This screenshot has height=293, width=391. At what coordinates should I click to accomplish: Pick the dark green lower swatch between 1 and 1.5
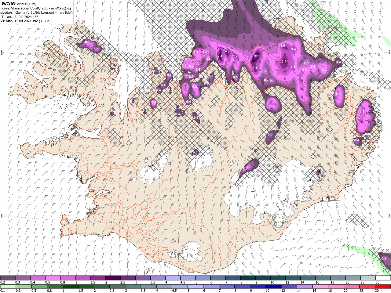(71, 287)
